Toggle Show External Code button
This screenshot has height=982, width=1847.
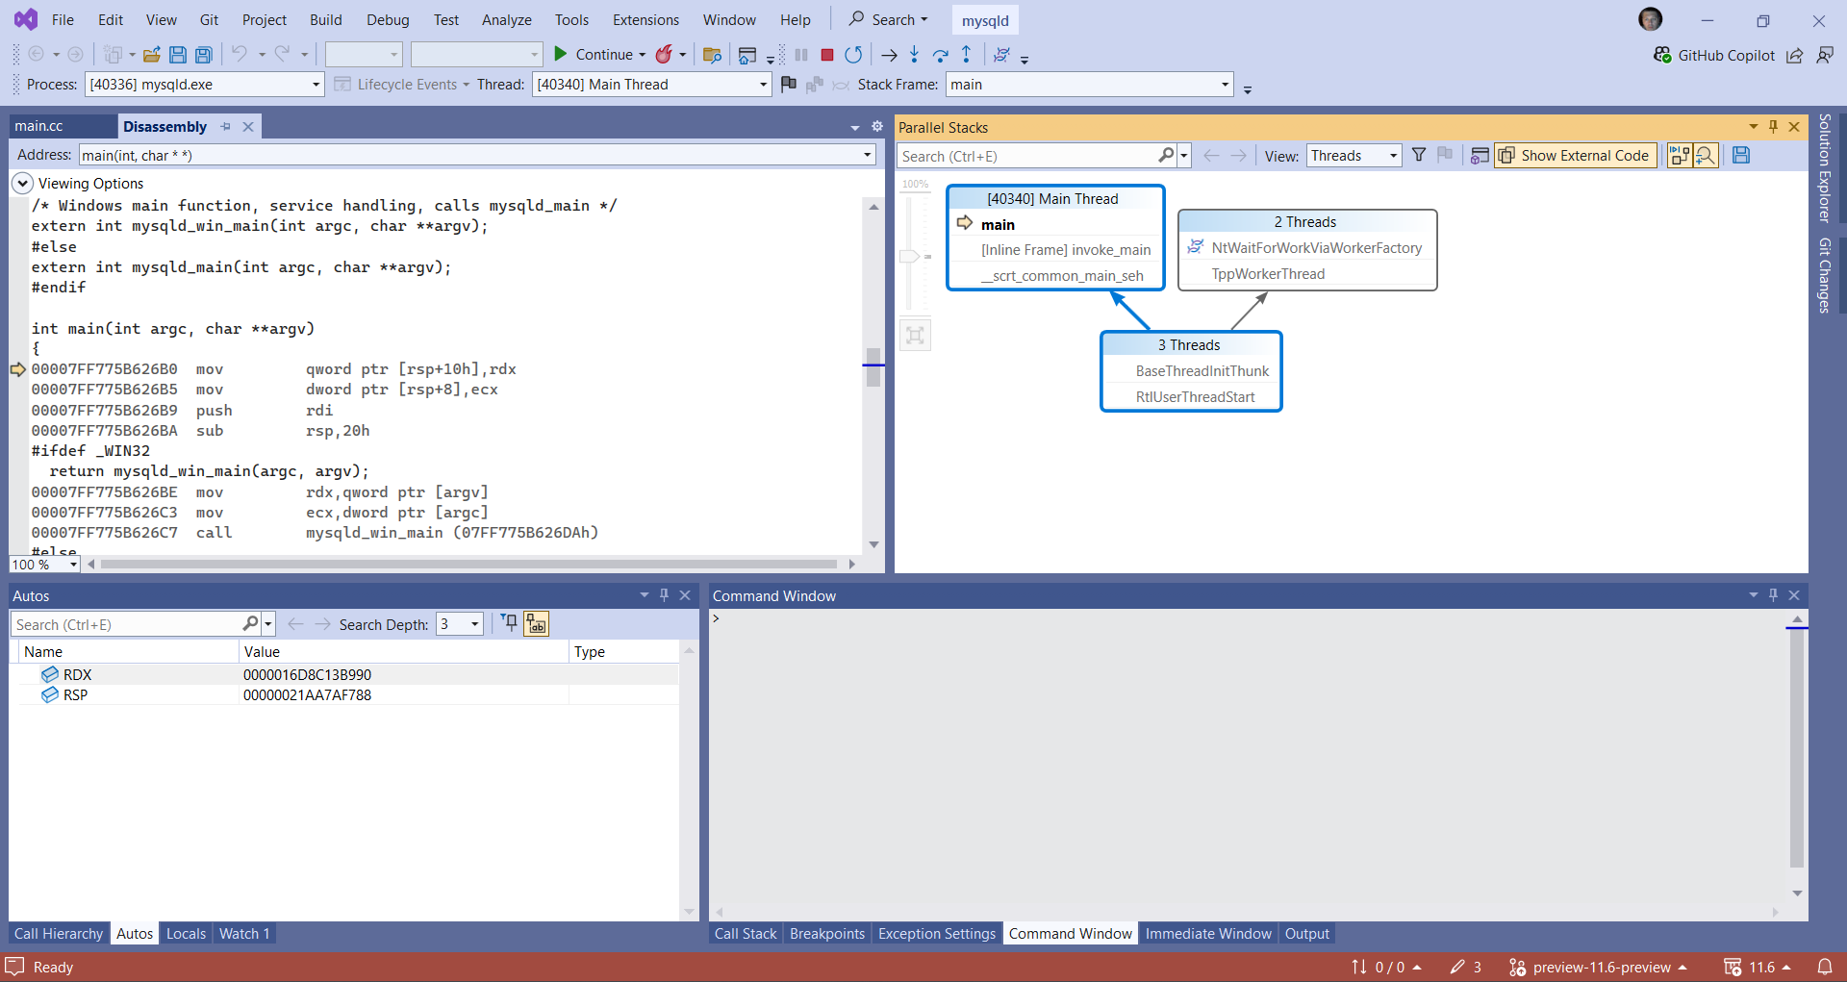[1575, 156]
